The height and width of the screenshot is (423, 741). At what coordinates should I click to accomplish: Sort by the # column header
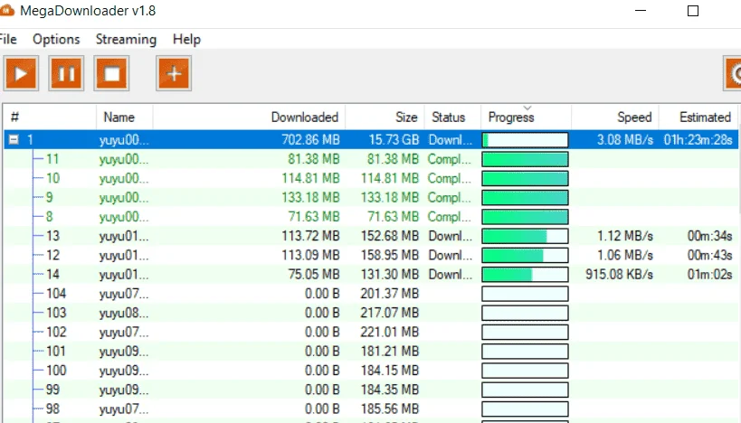click(50, 117)
